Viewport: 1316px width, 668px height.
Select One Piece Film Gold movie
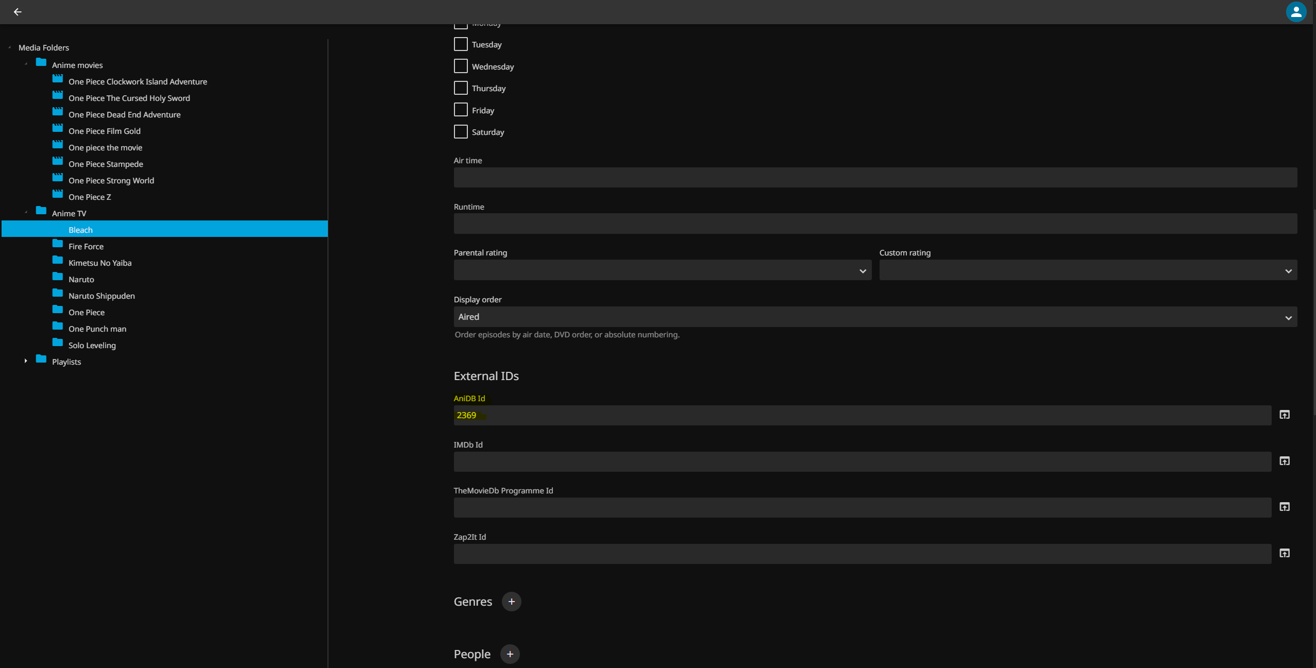click(104, 131)
